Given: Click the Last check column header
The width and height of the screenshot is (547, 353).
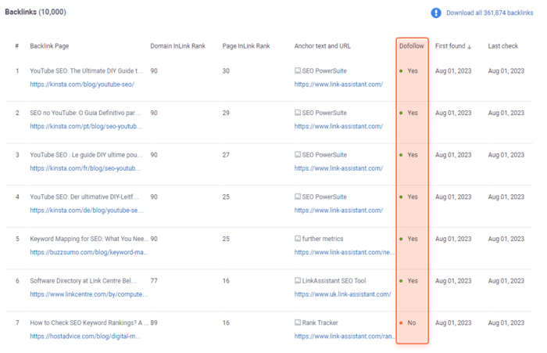Looking at the screenshot, I should 502,45.
